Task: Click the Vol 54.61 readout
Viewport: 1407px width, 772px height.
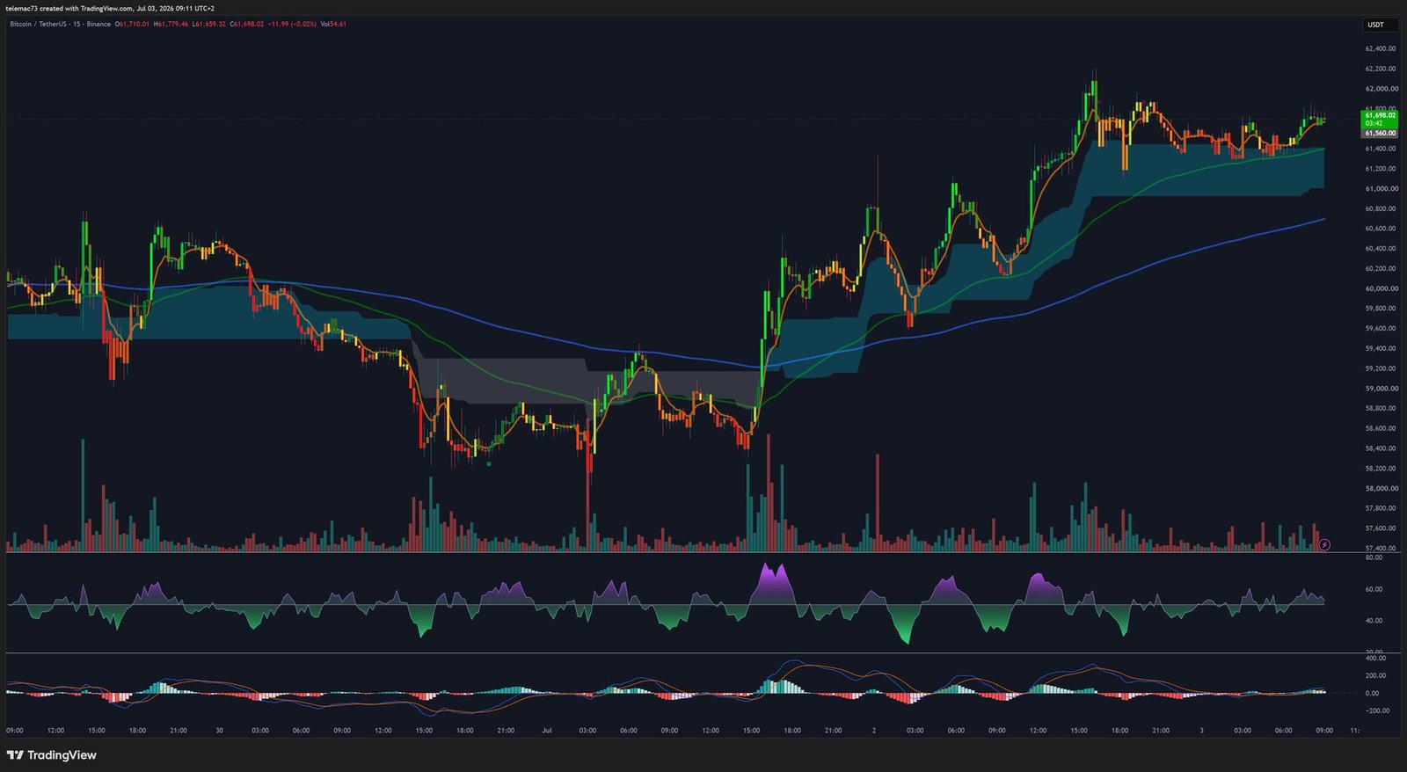Action: [333, 24]
